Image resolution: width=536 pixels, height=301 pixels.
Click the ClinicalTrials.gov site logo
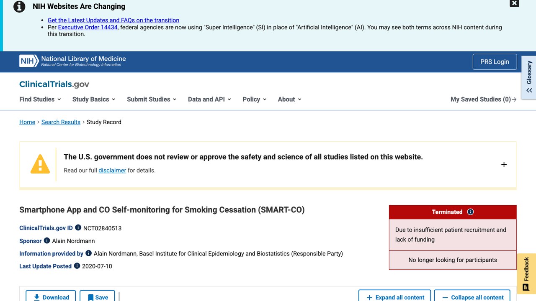[54, 84]
